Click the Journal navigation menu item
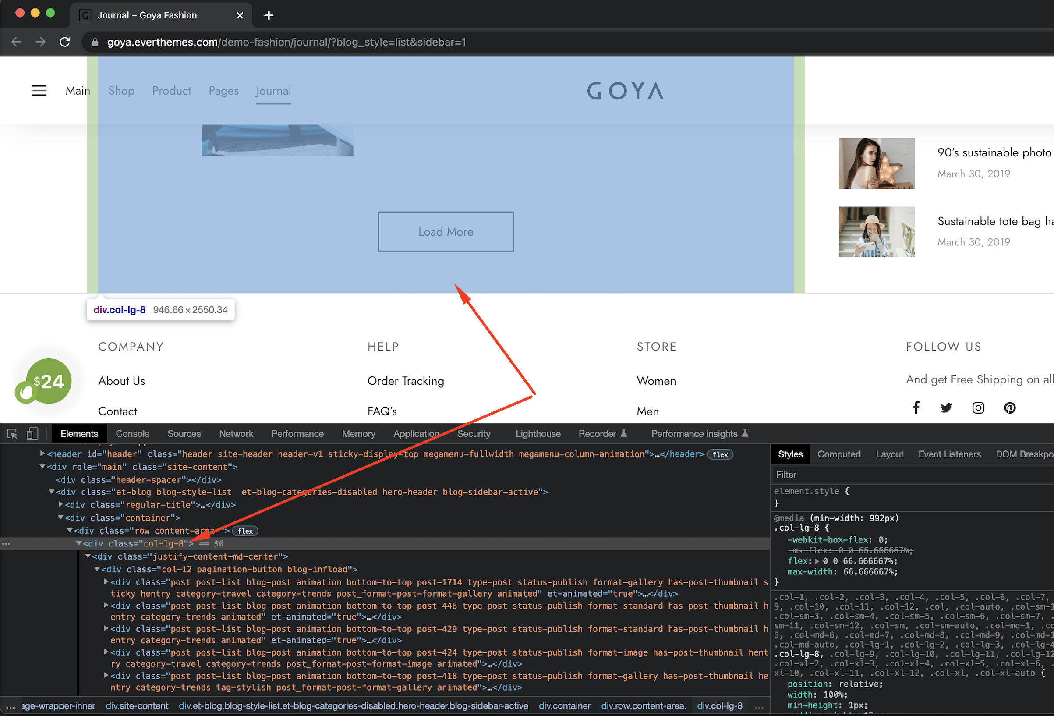Viewport: 1054px width, 716px height. [x=273, y=91]
